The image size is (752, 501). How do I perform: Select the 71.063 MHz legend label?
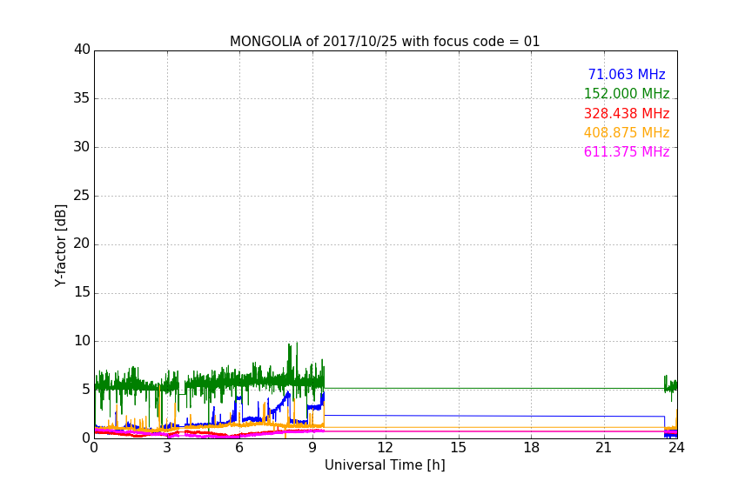point(627,74)
